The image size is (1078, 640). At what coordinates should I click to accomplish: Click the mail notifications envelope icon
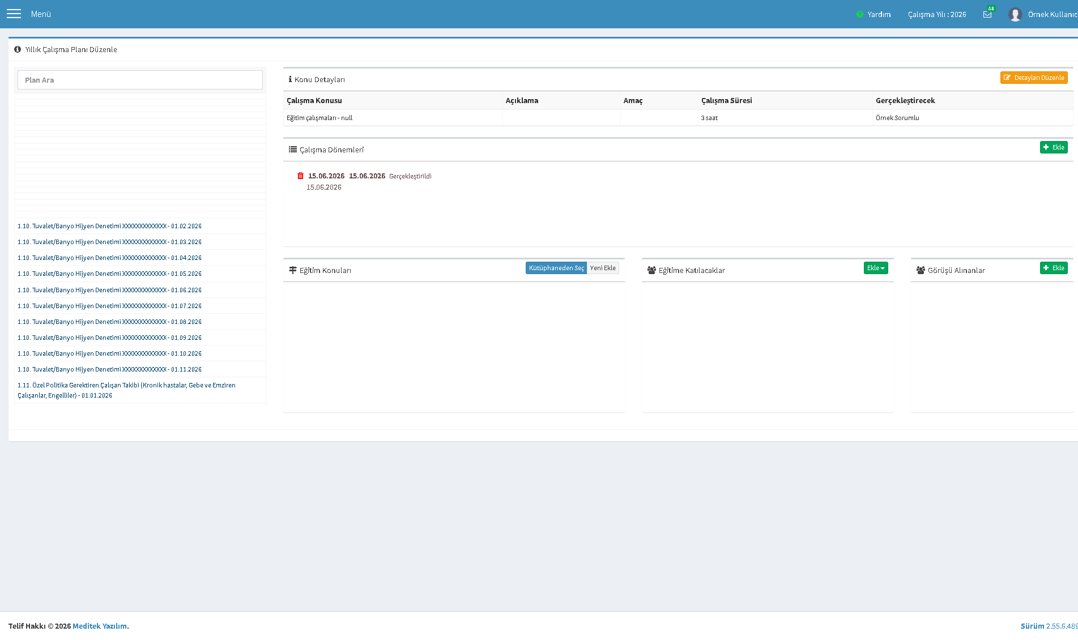click(987, 14)
